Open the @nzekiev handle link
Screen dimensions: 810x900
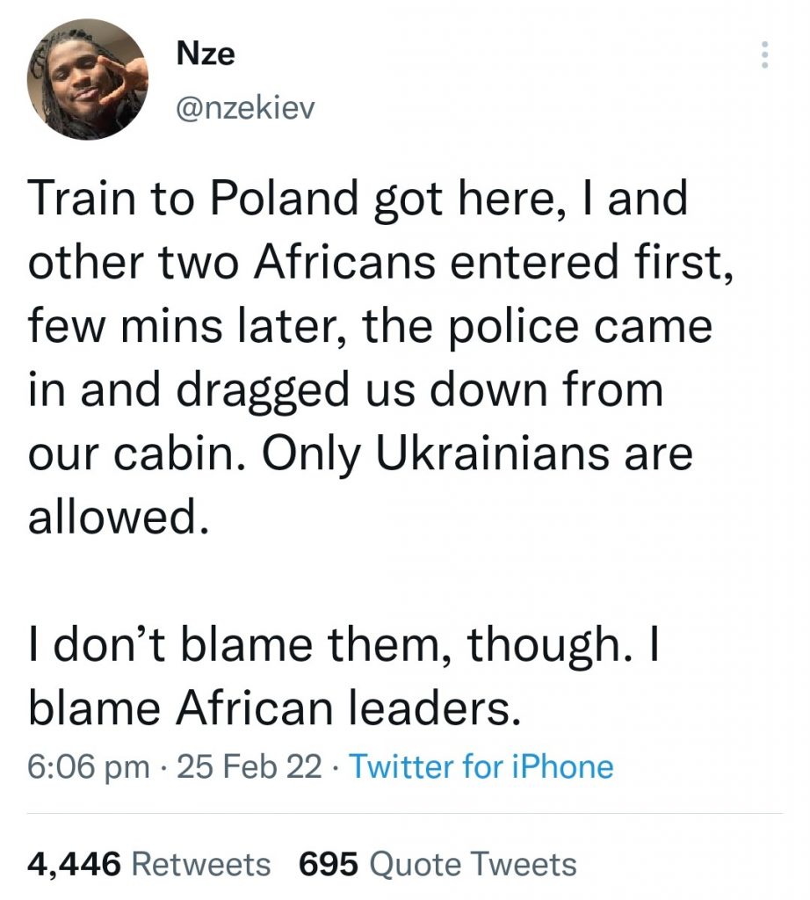pos(245,107)
